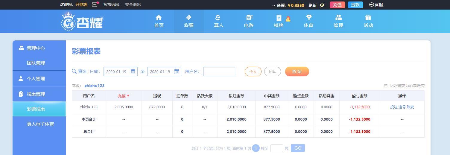Open the mail envelope icon
Screen dimensions: 450x155
(95, 4)
